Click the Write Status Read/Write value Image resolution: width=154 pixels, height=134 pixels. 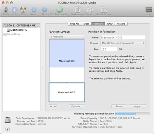[106, 121]
